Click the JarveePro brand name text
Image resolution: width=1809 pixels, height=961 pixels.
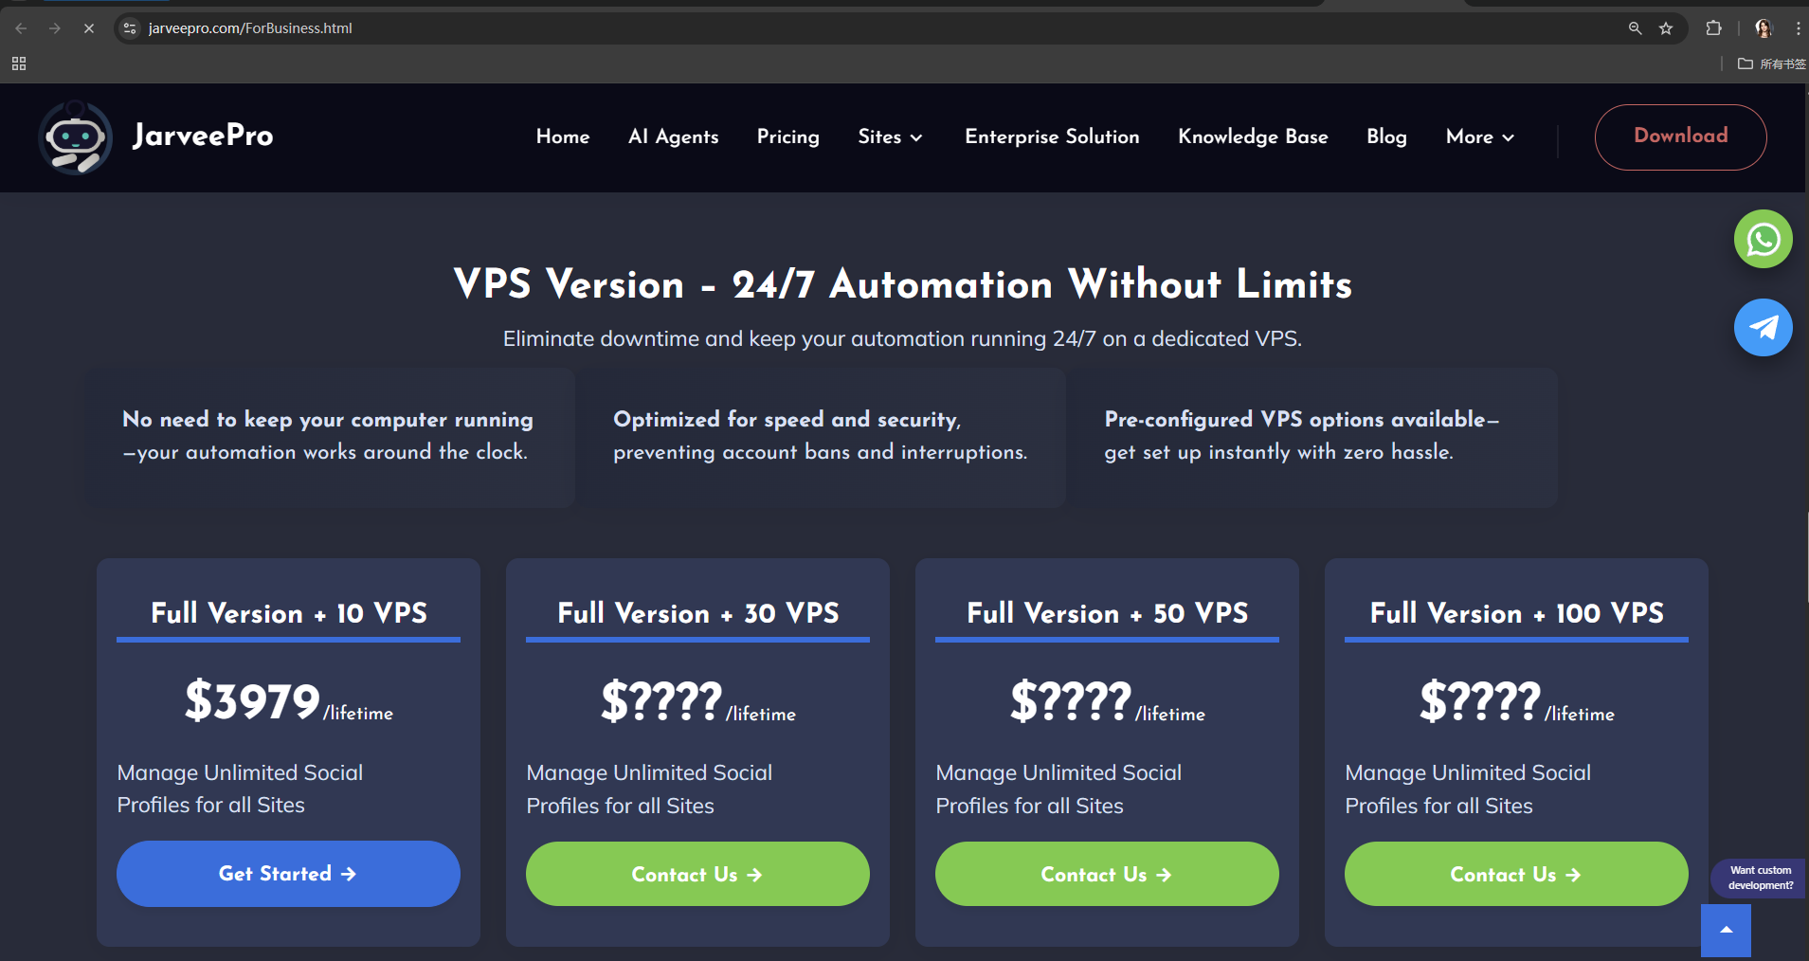pyautogui.click(x=203, y=136)
